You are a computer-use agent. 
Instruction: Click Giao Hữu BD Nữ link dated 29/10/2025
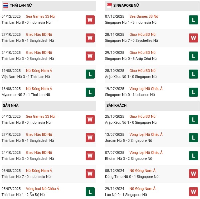pyautogui.click(x=142, y=53)
